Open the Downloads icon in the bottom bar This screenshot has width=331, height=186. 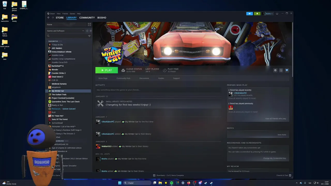coord(154,175)
